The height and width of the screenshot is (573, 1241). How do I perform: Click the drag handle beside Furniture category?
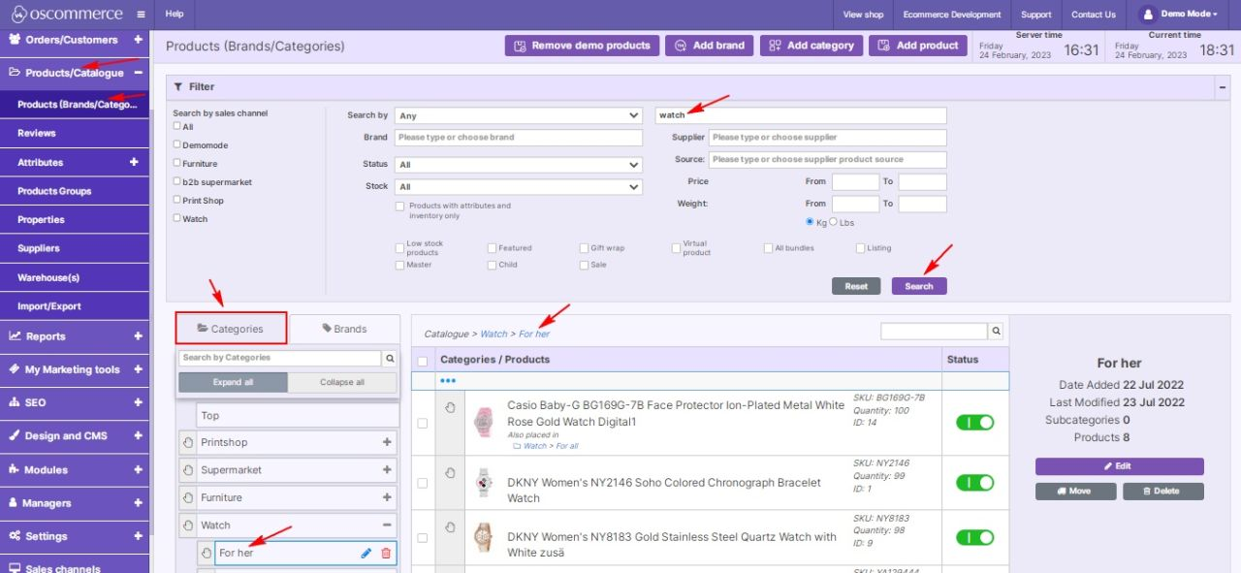click(188, 497)
